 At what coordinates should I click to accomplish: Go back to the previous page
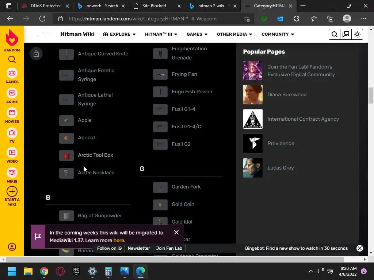coord(10,19)
